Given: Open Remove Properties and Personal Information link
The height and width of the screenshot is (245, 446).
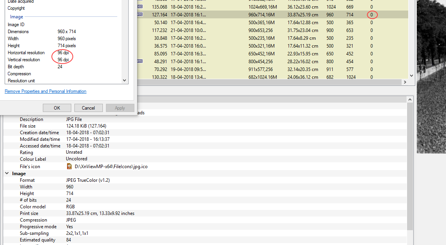Looking at the screenshot, I should (x=46, y=91).
